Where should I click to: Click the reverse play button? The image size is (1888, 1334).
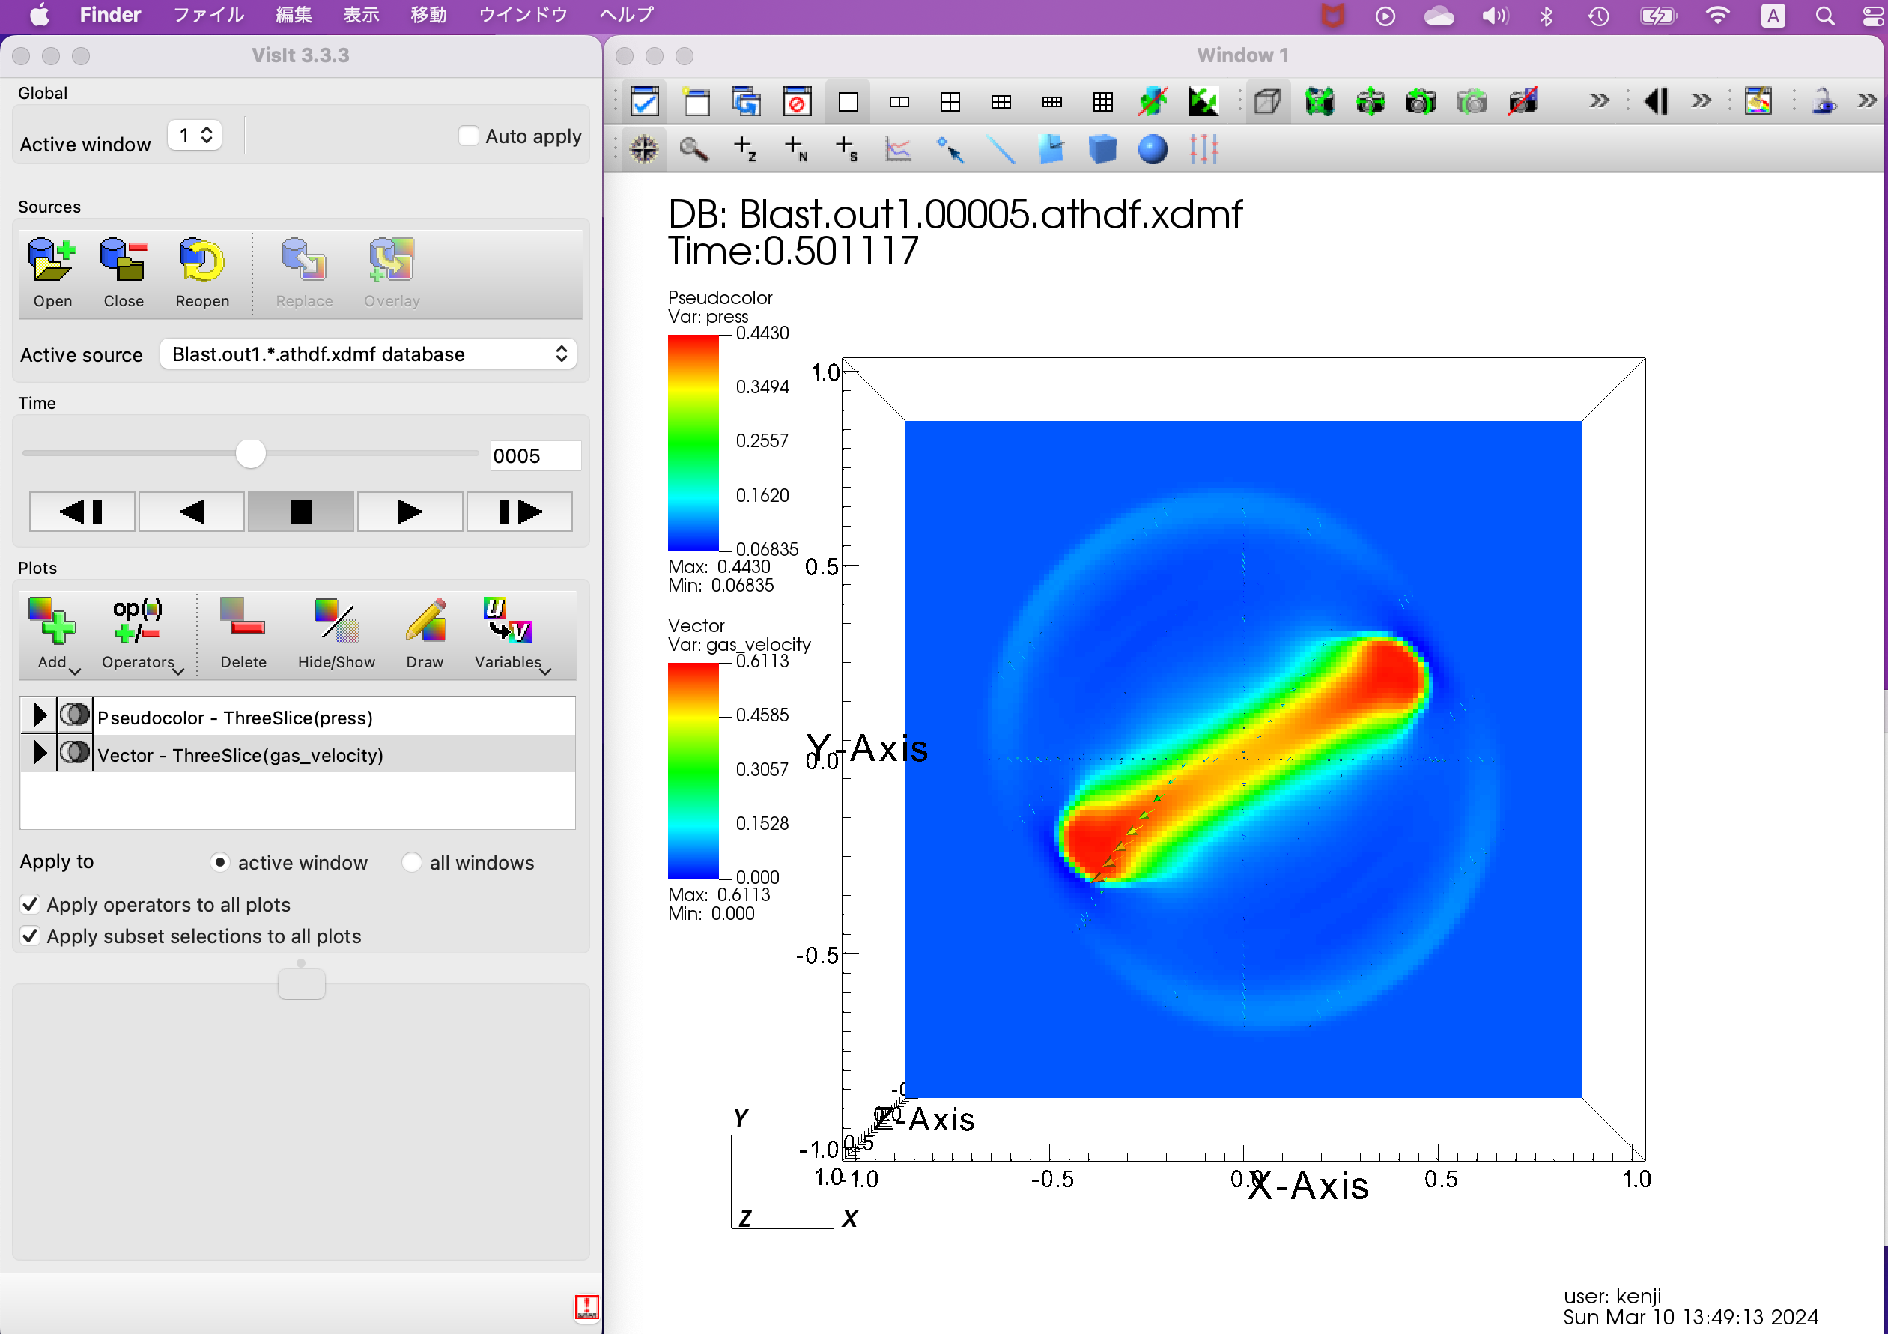(x=191, y=512)
